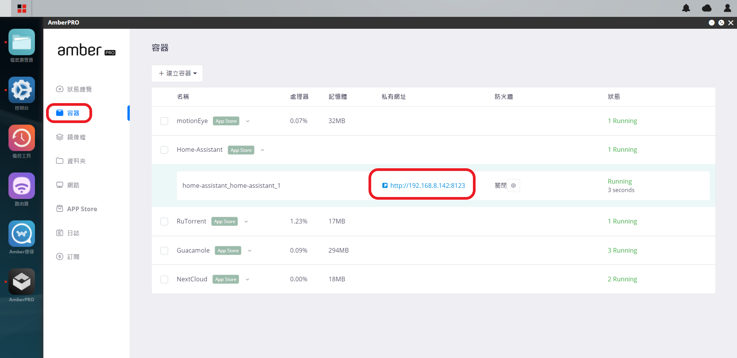Viewport: 737px width, 358px height.
Task: Click the external link icon beside the IP address
Action: point(385,186)
